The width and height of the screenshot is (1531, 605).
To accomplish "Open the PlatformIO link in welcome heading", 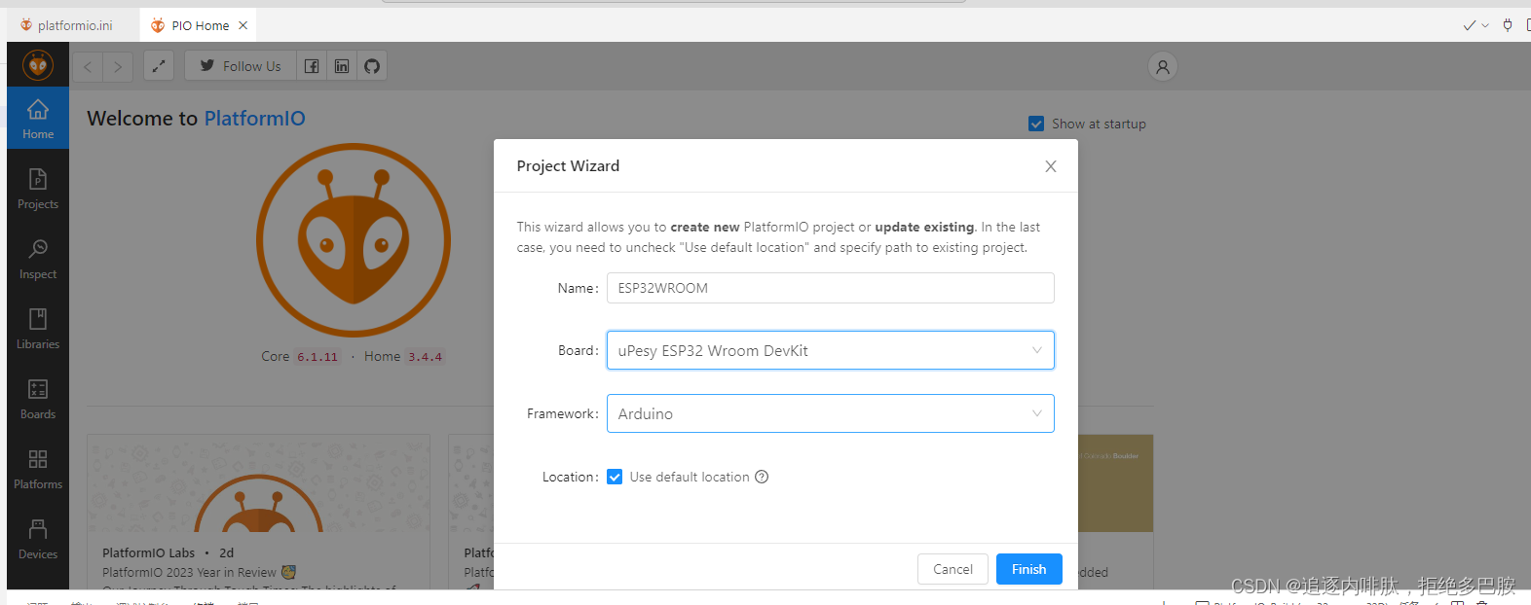I will click(254, 119).
